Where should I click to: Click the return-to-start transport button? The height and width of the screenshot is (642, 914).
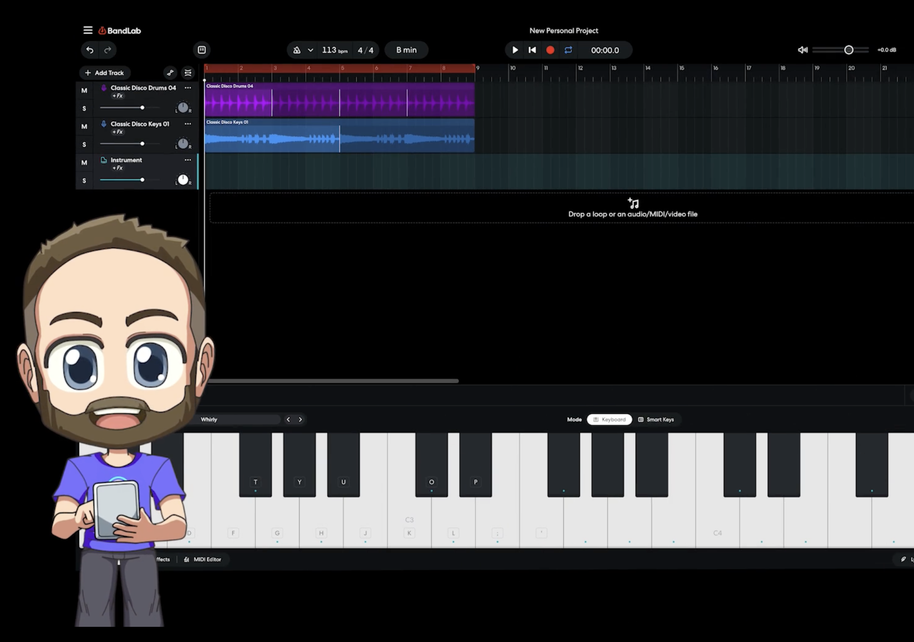(532, 50)
